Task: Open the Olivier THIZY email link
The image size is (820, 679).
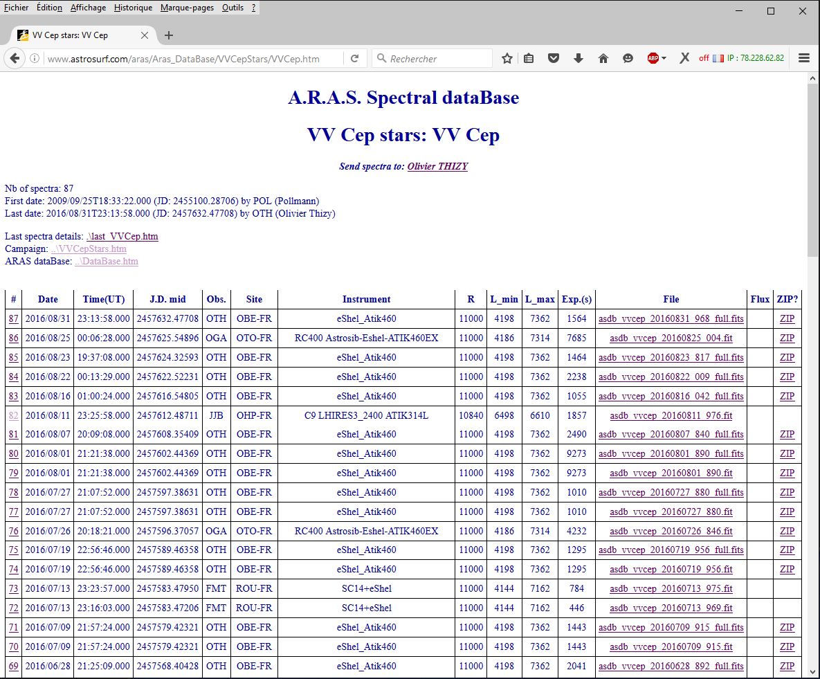Action: (437, 166)
